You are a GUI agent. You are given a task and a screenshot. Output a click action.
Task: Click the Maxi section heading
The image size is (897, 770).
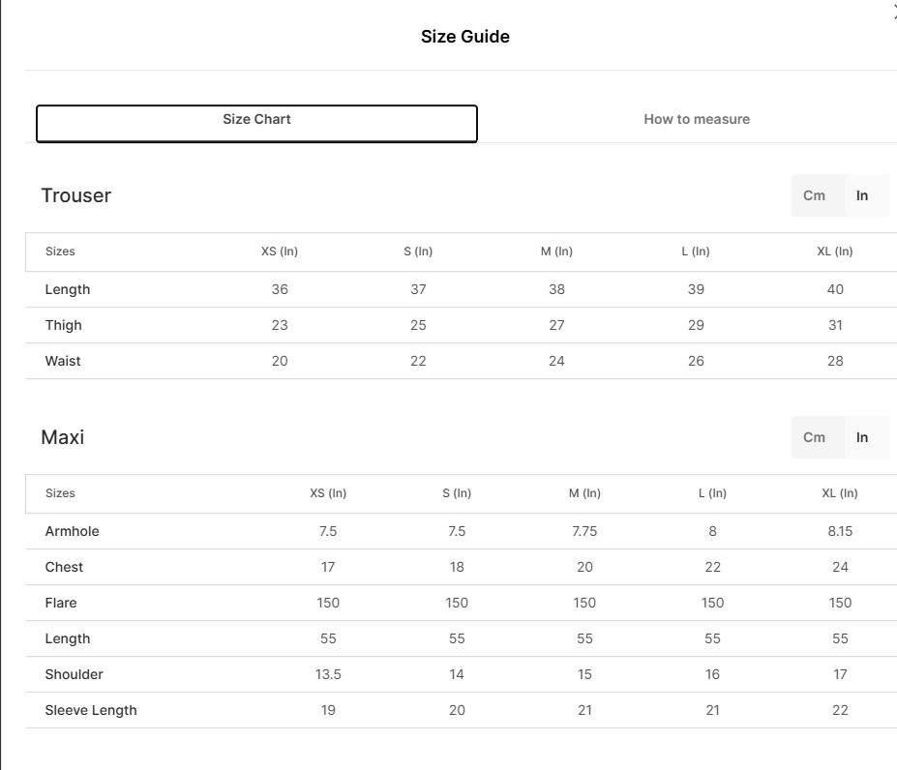[62, 437]
